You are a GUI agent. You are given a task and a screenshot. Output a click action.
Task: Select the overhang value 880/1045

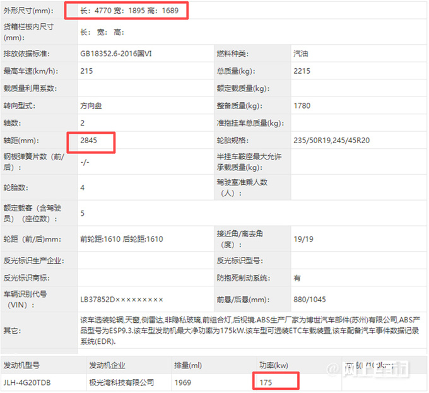click(x=310, y=300)
